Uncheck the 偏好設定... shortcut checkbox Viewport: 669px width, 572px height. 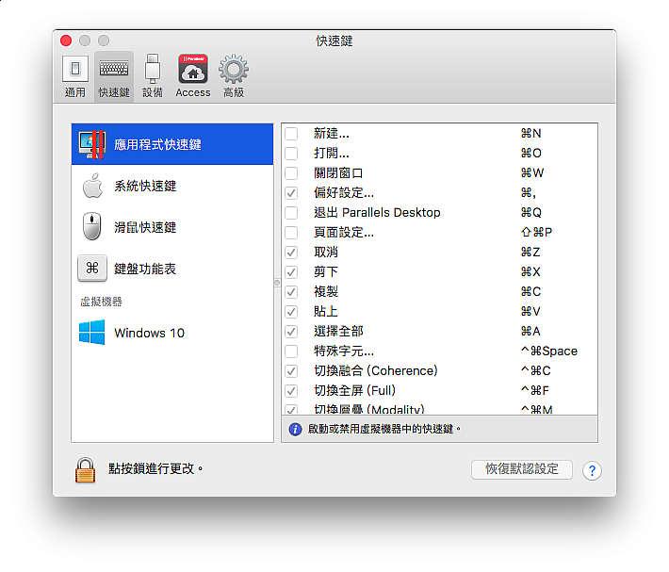291,193
